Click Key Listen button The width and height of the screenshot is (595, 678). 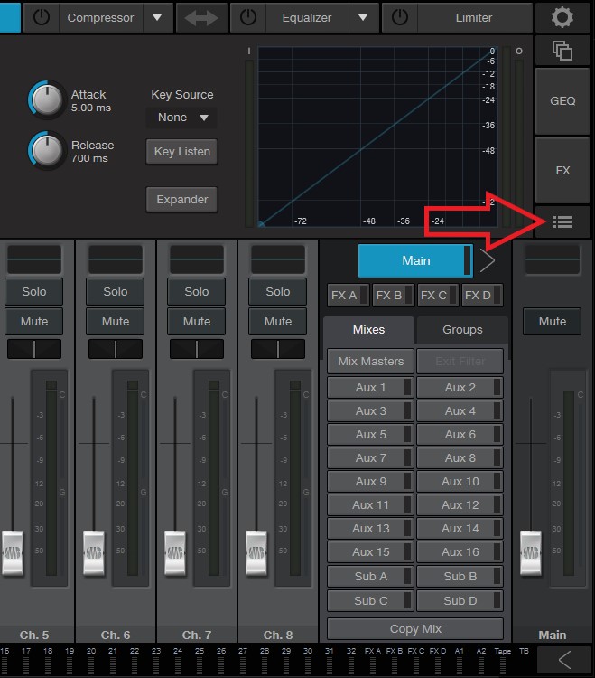[x=181, y=152]
